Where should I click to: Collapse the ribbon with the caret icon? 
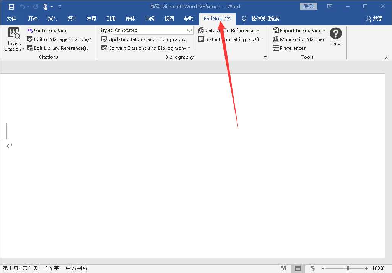tap(386, 58)
